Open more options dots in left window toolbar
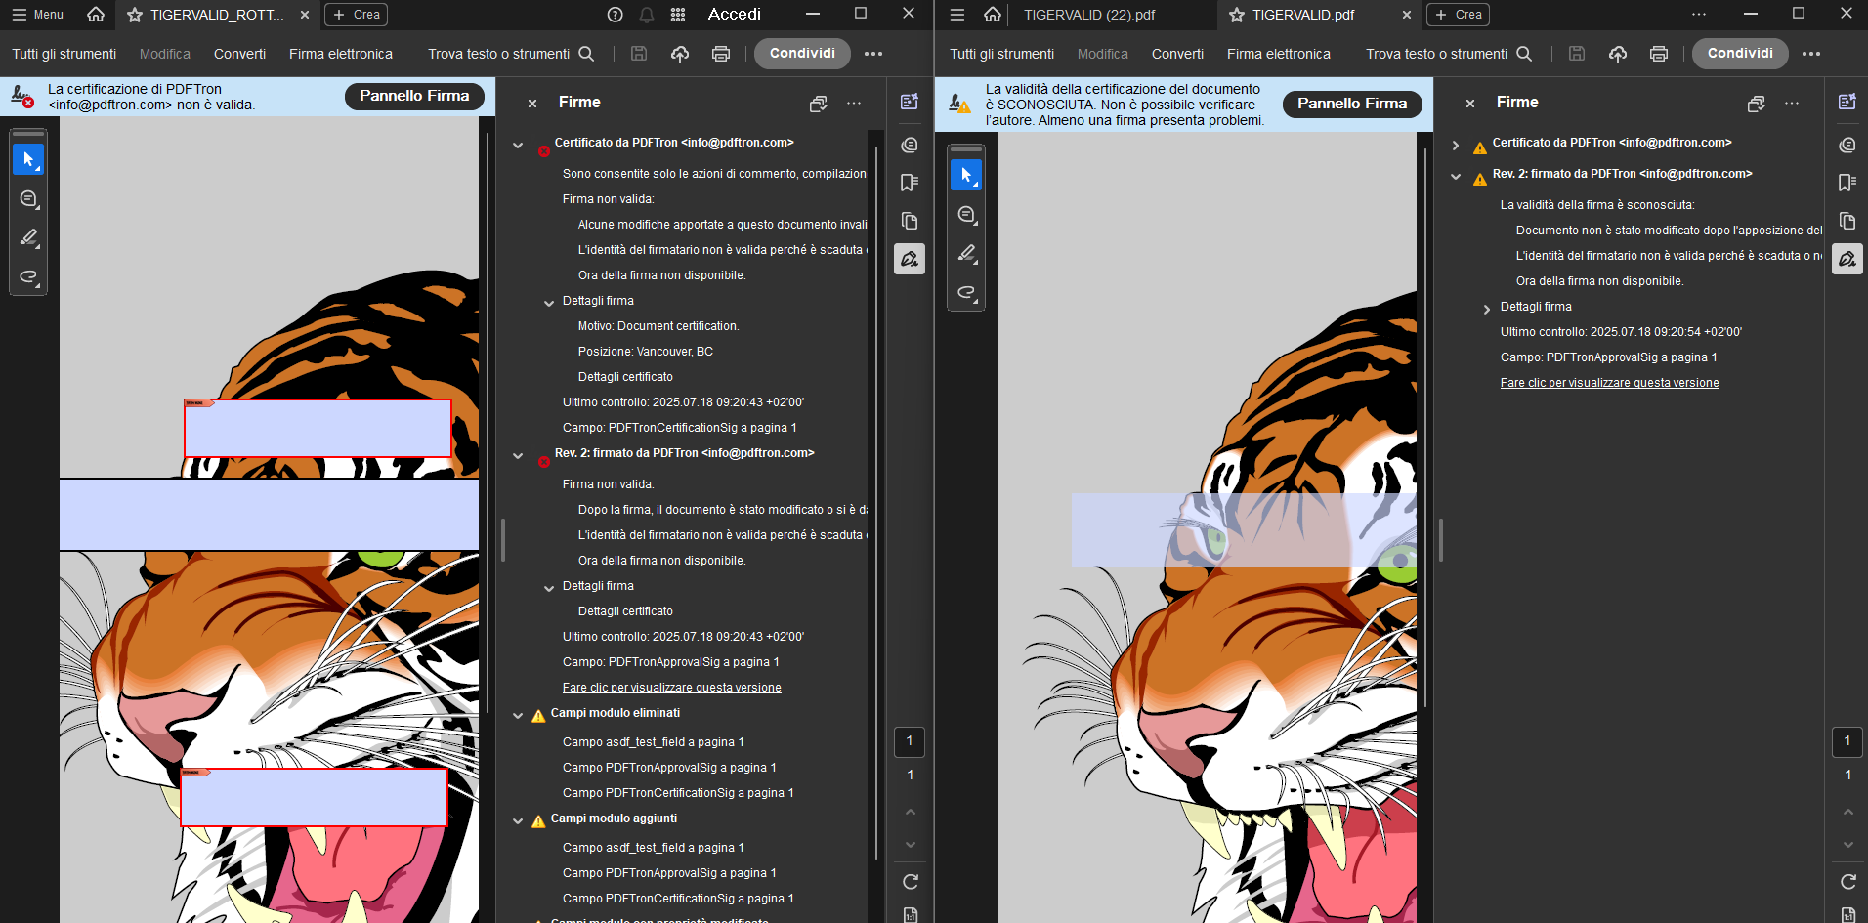The width and height of the screenshot is (1868, 923). click(873, 54)
